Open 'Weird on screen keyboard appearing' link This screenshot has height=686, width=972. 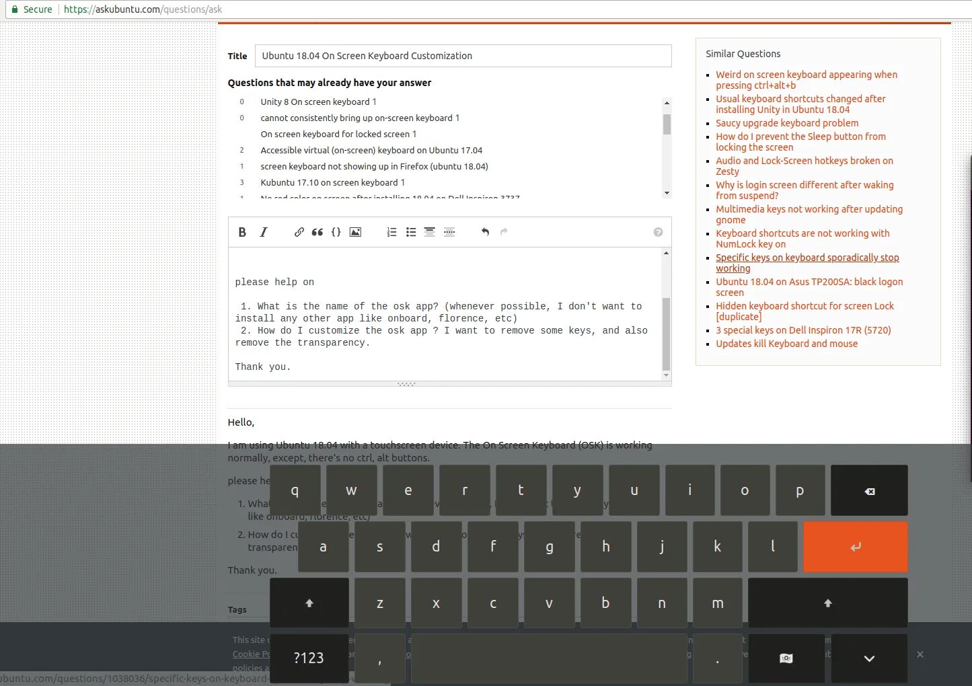807,80
